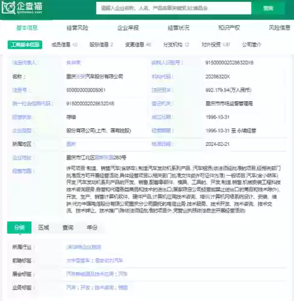The height and width of the screenshot is (301, 294).
Task: Click company type 股份有限公司(上市、国有控股)
Action: coord(99,131)
